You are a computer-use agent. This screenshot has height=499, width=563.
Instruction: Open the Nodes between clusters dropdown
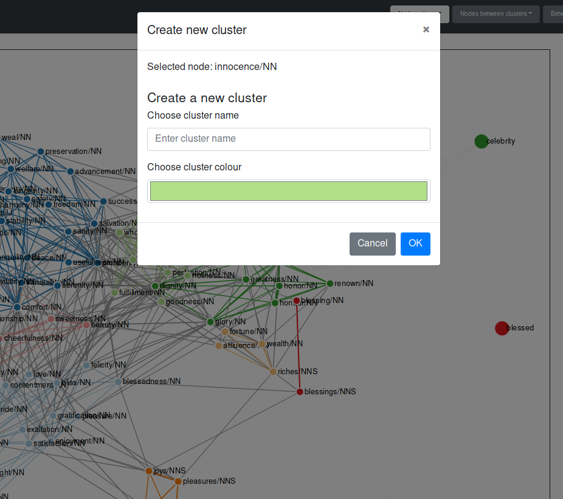pos(496,13)
